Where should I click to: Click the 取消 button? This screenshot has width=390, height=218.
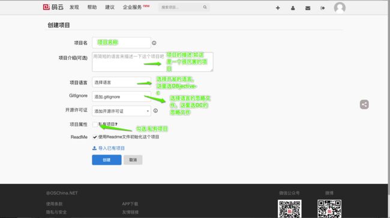[133, 160]
